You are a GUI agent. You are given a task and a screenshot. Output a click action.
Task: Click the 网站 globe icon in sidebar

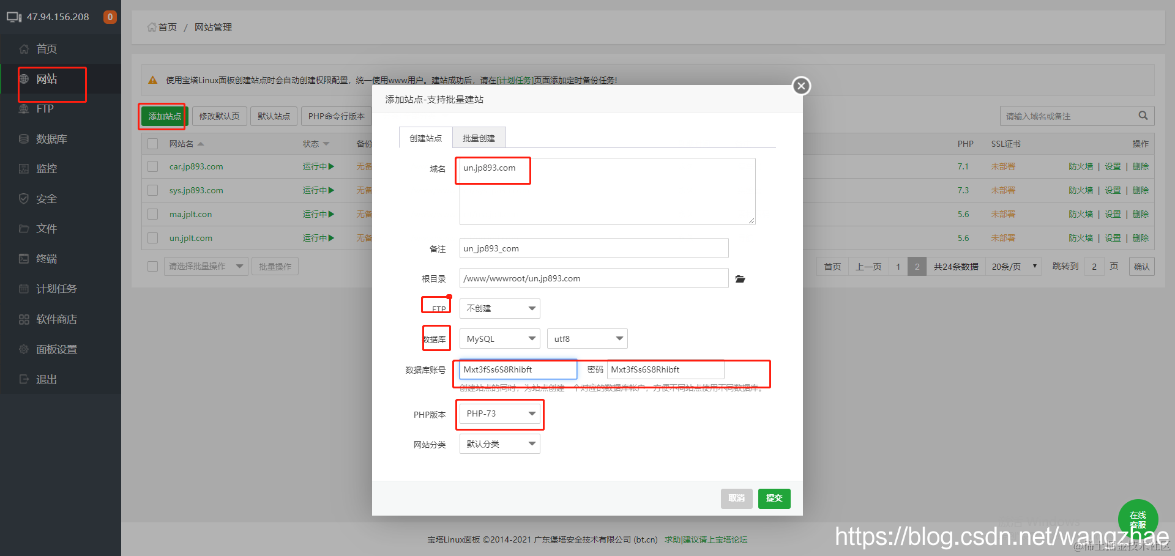coord(24,79)
